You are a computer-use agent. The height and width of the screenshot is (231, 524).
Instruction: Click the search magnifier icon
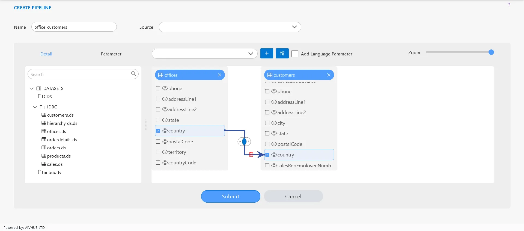point(133,73)
